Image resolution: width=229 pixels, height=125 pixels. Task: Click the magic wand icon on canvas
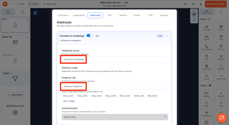click(x=35, y=13)
